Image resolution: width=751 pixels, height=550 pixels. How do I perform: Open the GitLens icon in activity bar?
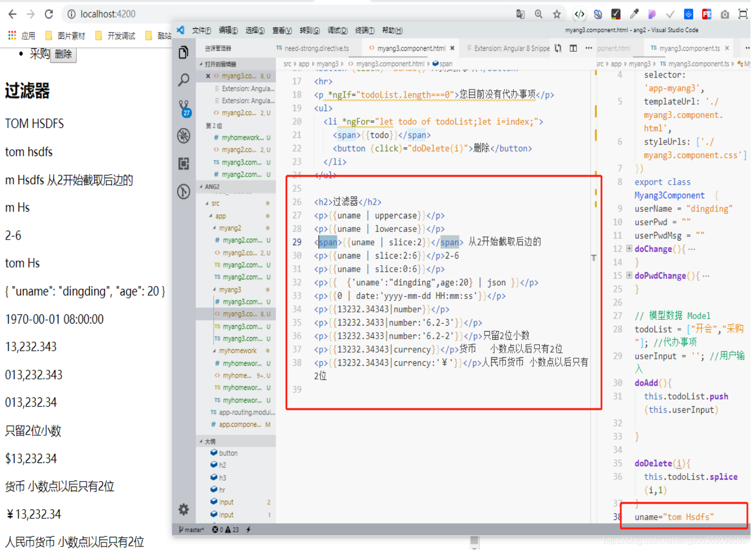click(184, 191)
